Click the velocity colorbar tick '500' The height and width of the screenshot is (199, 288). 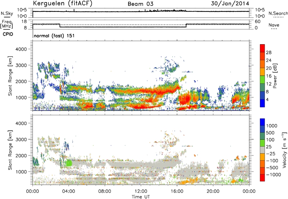click(x=271, y=133)
